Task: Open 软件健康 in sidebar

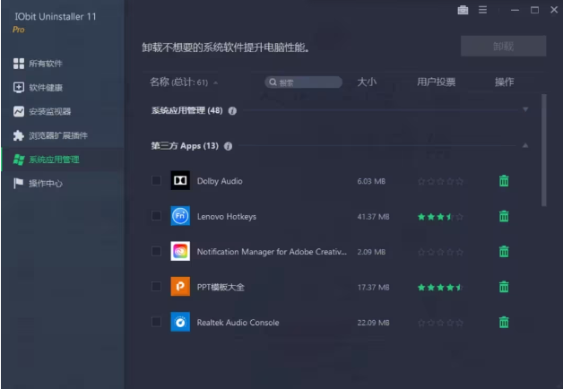Action: (x=63, y=88)
